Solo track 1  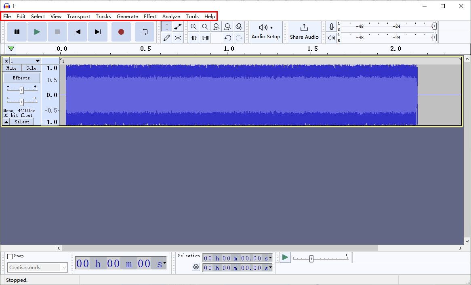tap(31, 69)
